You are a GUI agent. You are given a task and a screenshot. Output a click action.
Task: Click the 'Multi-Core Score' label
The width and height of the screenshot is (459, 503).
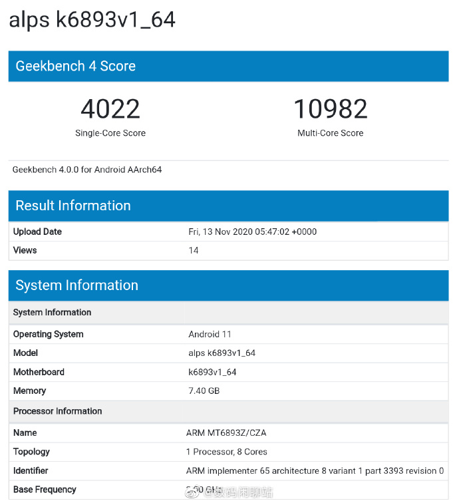click(x=331, y=133)
